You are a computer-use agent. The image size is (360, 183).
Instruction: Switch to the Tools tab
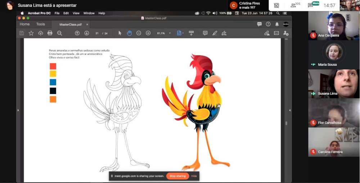click(x=40, y=24)
